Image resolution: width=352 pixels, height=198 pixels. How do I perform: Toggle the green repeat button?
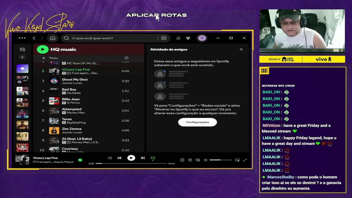(x=153, y=158)
